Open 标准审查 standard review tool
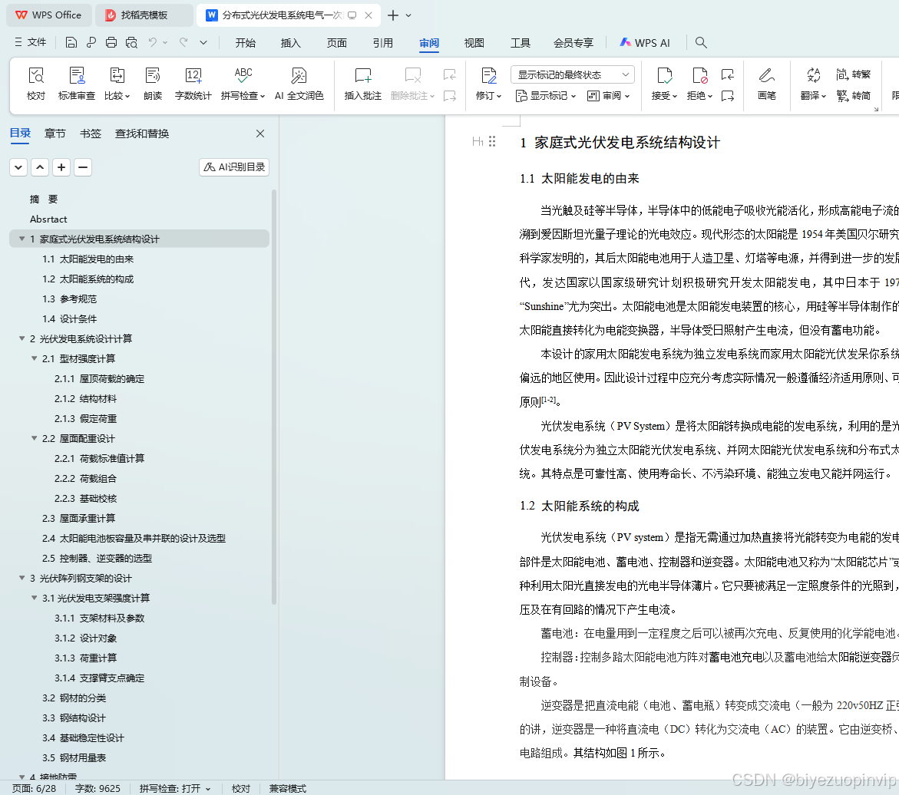Screen dimensions: 899x795 click(x=77, y=83)
